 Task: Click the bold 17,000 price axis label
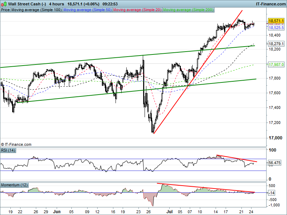tap(275, 138)
